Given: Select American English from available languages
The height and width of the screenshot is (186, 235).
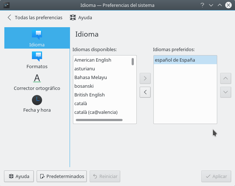Looking at the screenshot, I should [x=93, y=60].
